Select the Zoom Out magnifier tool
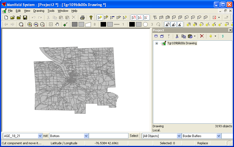Viewport: 234px width, 147px height. click(x=36, y=24)
